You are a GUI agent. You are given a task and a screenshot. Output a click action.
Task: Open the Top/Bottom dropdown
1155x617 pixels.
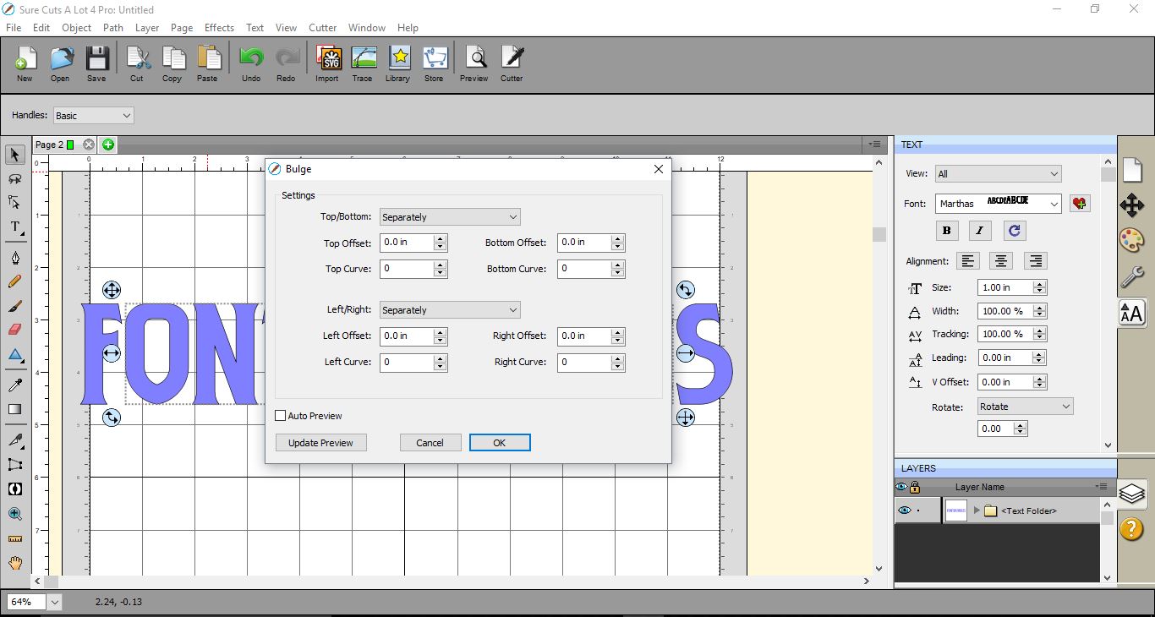(450, 217)
